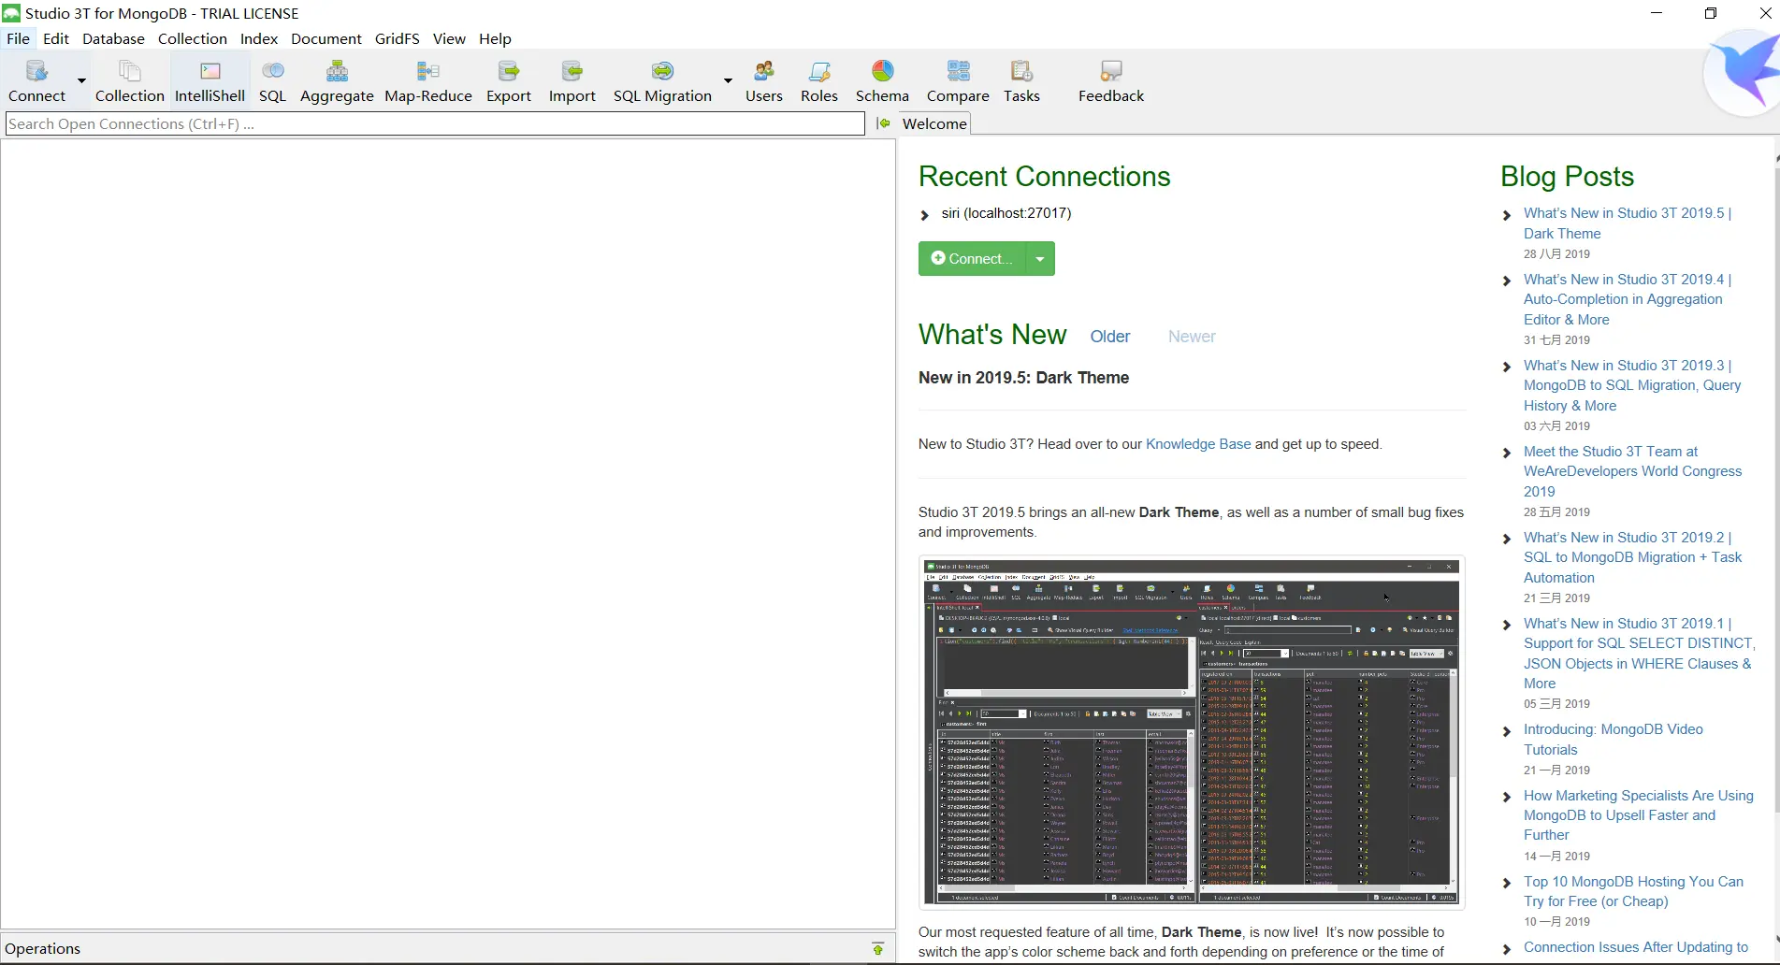1780x965 pixels.
Task: Open the Knowledge Base link
Action: pyautogui.click(x=1198, y=444)
